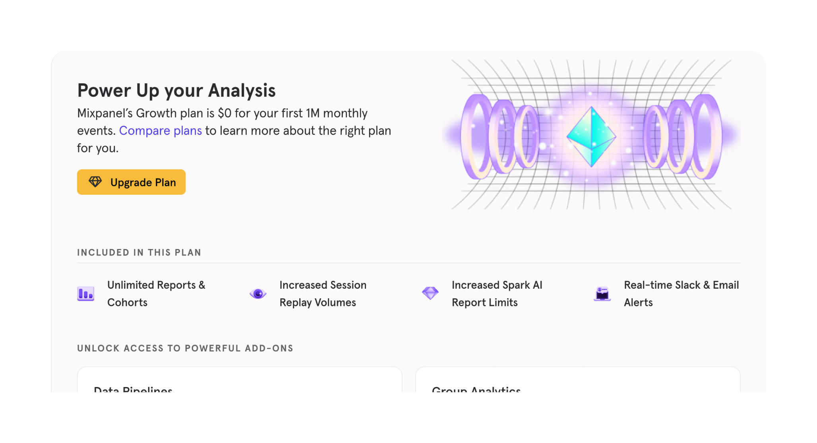Select the Real-time Slack & Email Alerts label
The width and height of the screenshot is (817, 443).
[x=681, y=293]
